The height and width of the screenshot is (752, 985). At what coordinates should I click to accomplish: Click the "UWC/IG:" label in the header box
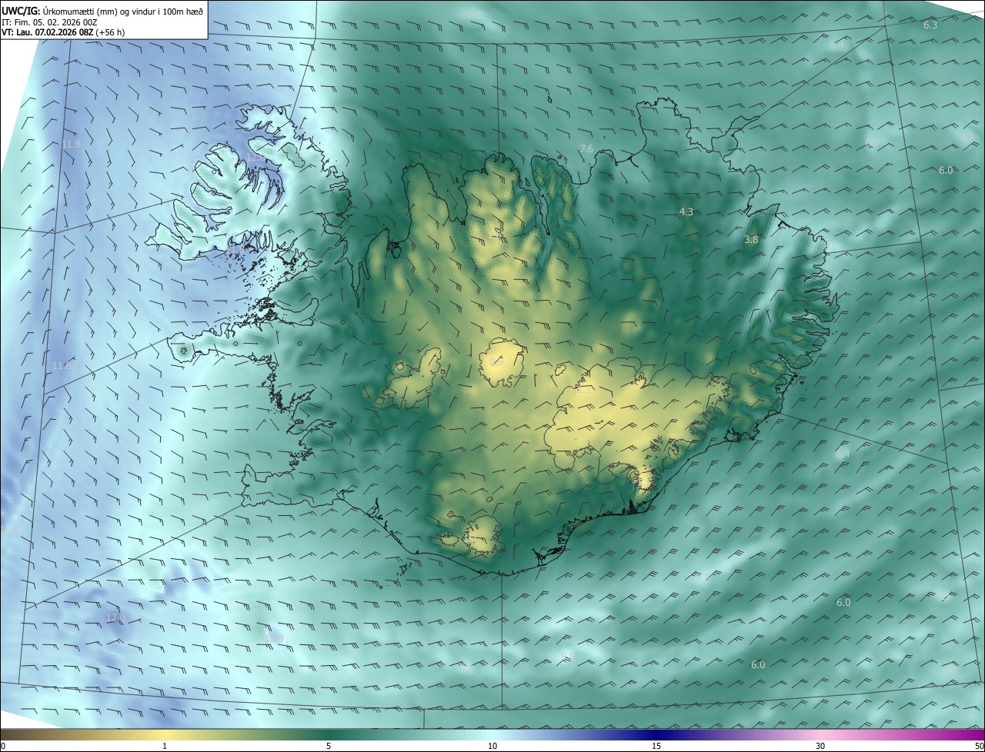(x=21, y=12)
